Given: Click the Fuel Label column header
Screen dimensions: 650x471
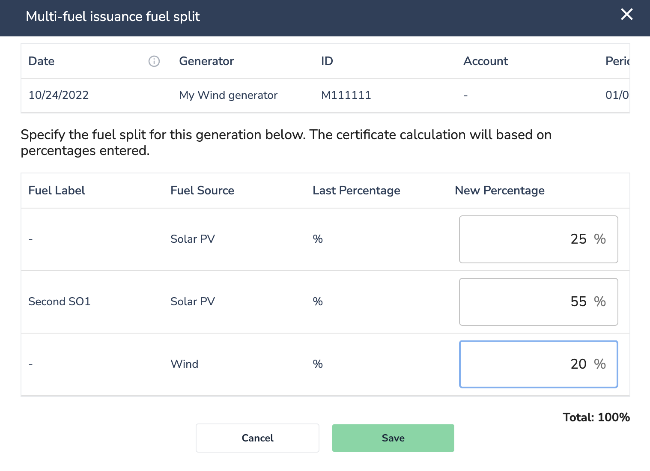Looking at the screenshot, I should tap(57, 191).
